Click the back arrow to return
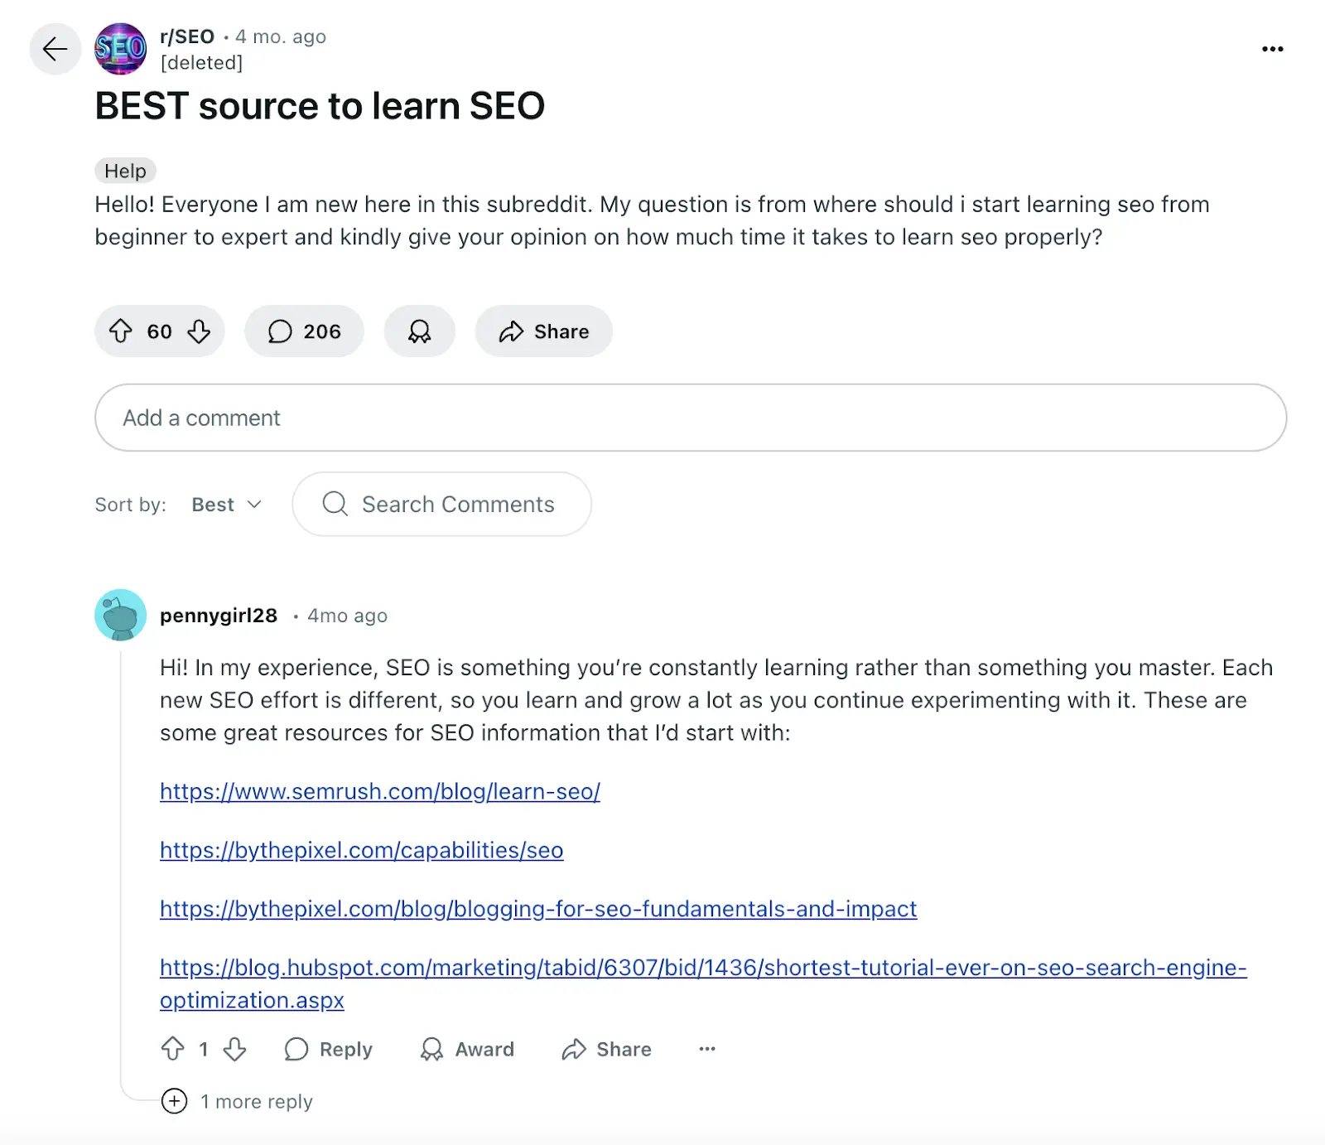The width and height of the screenshot is (1325, 1145). [55, 50]
